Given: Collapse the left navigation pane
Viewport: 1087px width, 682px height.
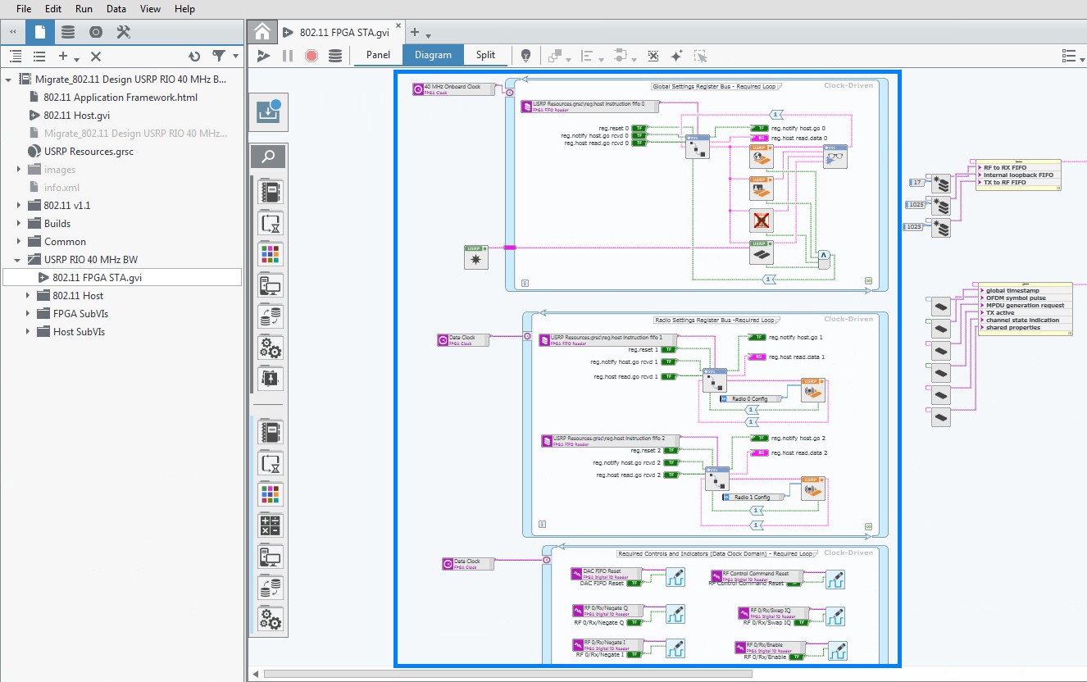Looking at the screenshot, I should [12, 32].
